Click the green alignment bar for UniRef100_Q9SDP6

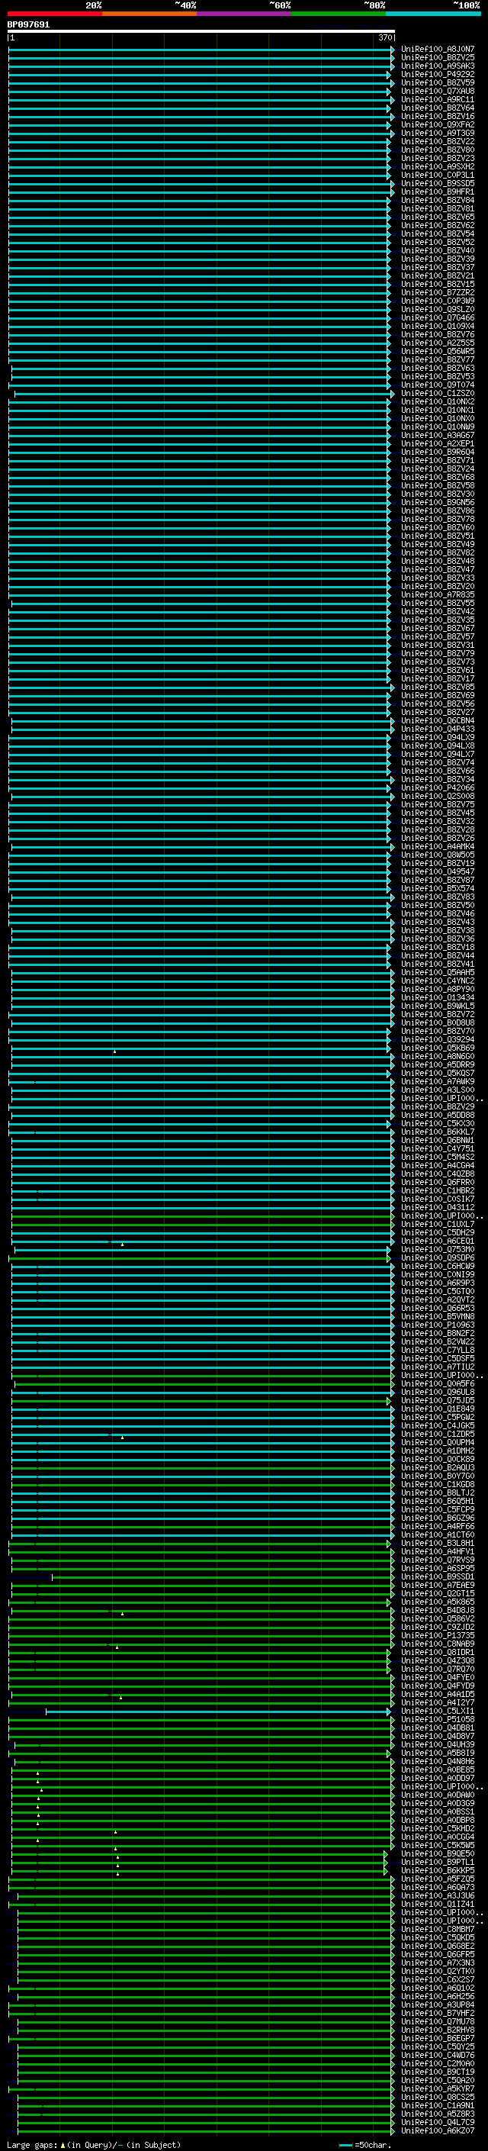coord(199,1257)
